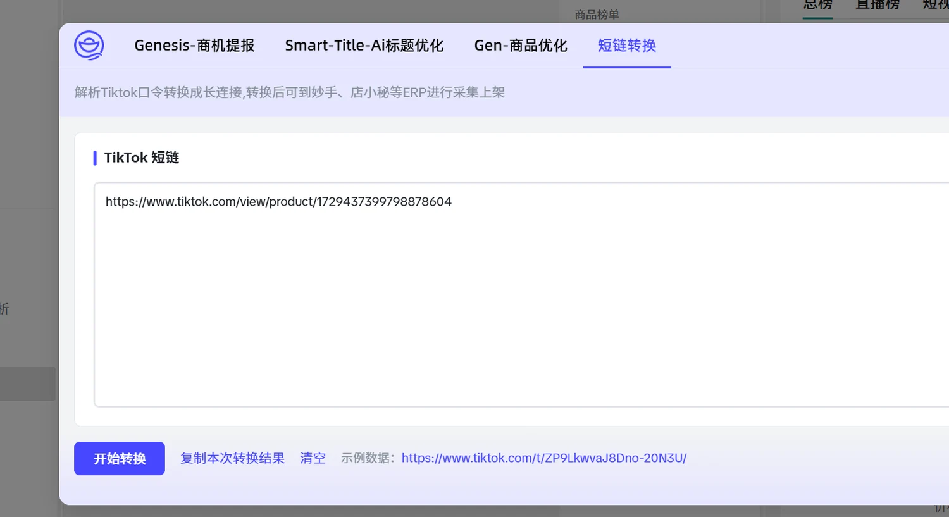The width and height of the screenshot is (949, 517).
Task: Click the 解析Tiktok口令 description text
Action: (x=290, y=92)
